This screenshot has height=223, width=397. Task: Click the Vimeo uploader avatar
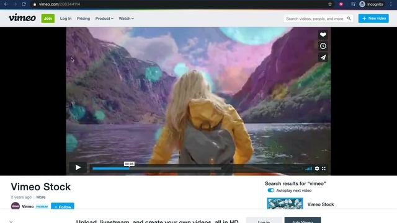[x=15, y=206]
